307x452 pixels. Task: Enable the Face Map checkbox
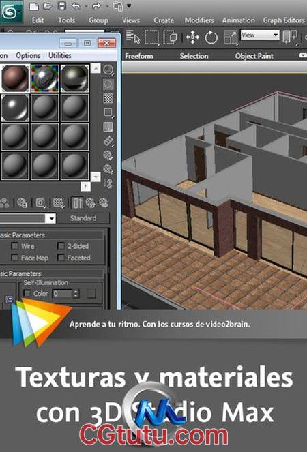point(14,258)
